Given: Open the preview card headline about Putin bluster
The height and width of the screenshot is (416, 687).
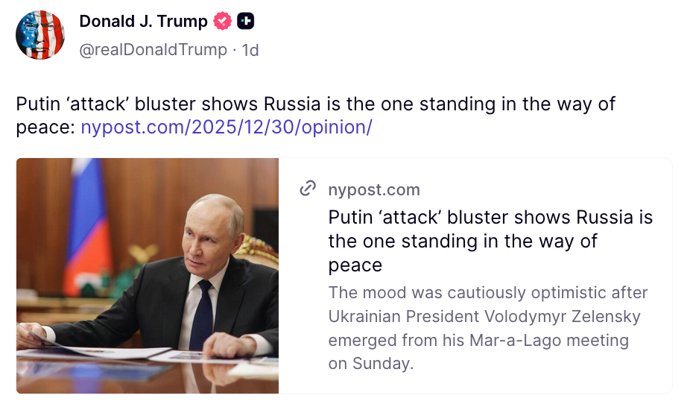Looking at the screenshot, I should coord(490,241).
